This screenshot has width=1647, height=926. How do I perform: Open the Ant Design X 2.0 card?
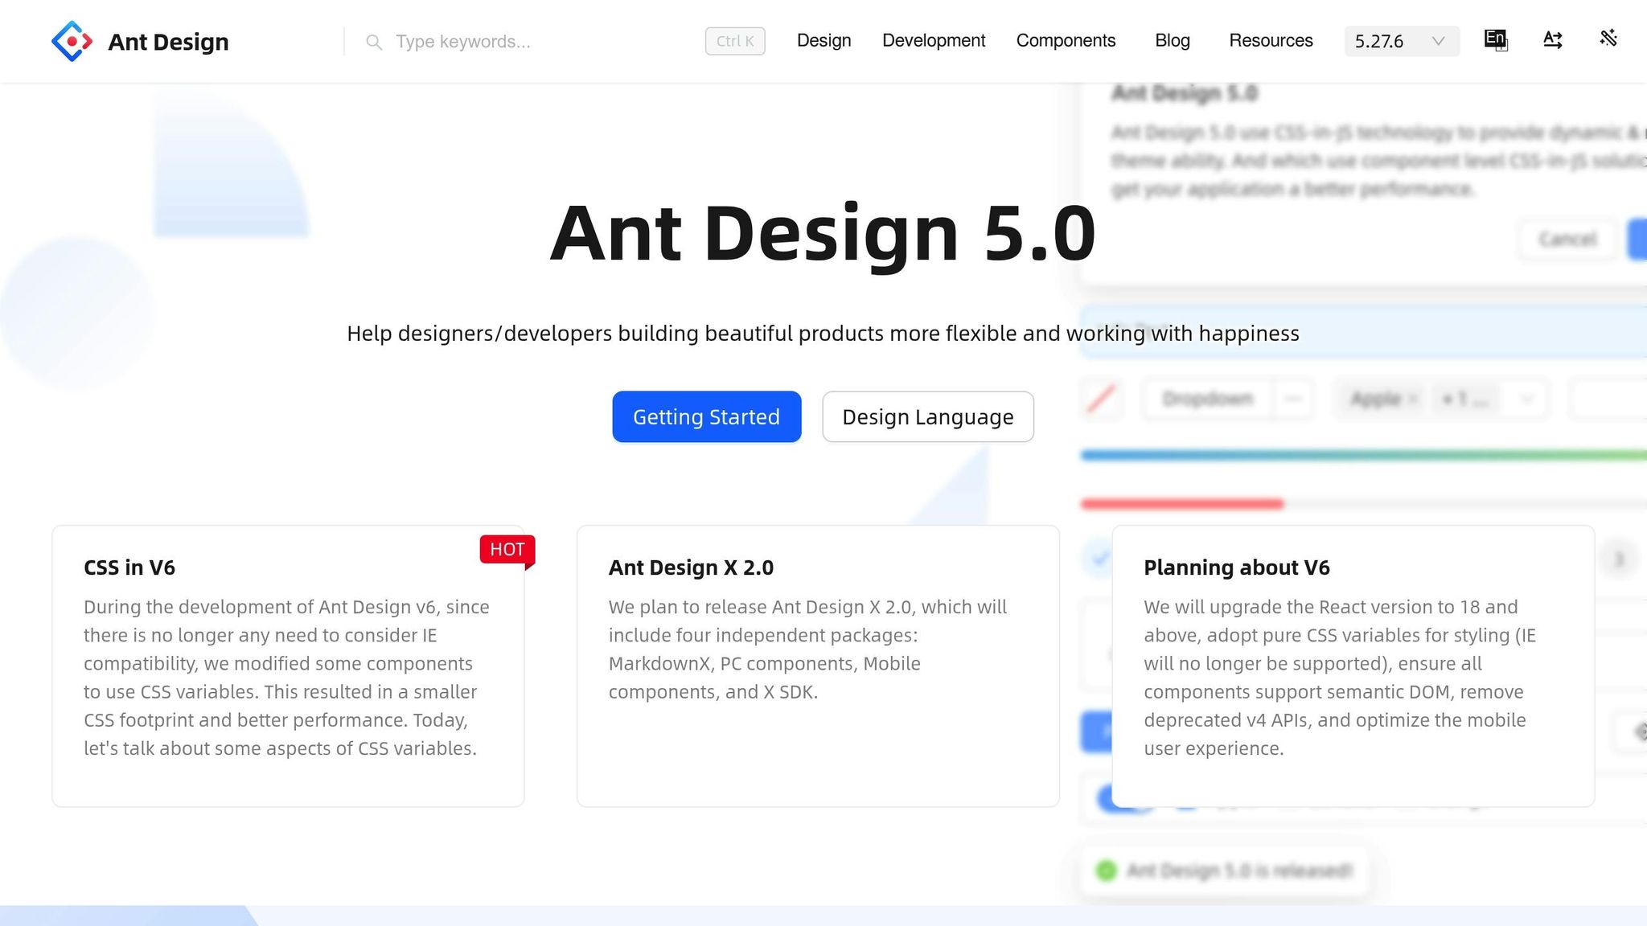pos(817,666)
